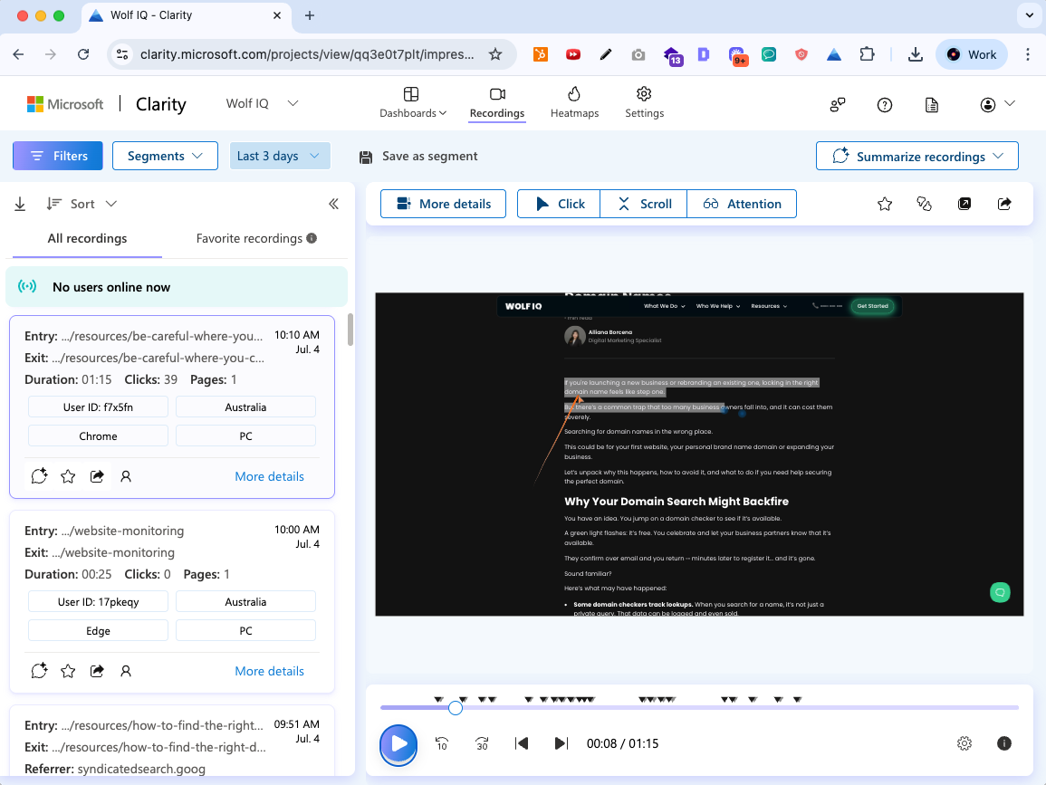
Task: Open the user account menu
Action: pos(997,105)
